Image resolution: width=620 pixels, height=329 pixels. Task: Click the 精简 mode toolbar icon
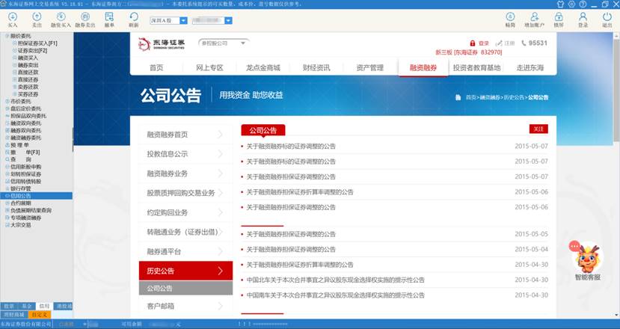click(x=511, y=19)
